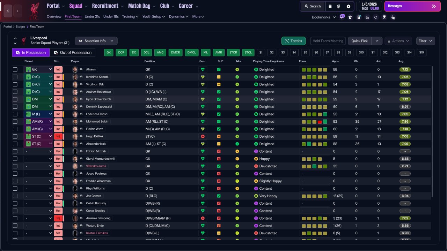447x251 pixels.
Task: Open the trophy competitions icon
Action: point(384,17)
